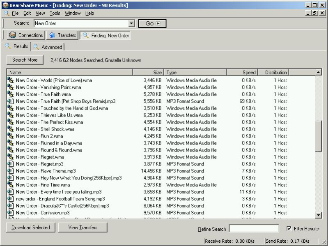Select row New Order - Rave Theme.mp3

(x=161, y=171)
